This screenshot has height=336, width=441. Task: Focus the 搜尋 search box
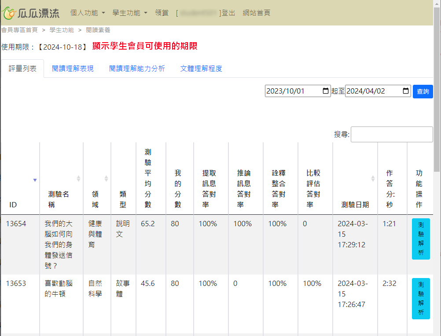click(392, 134)
